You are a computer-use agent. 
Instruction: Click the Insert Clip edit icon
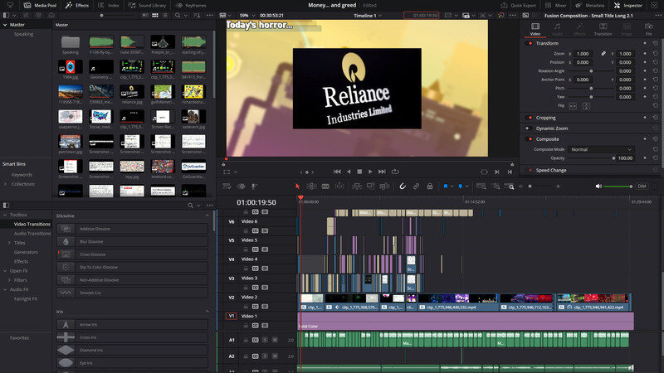pyautogui.click(x=357, y=186)
